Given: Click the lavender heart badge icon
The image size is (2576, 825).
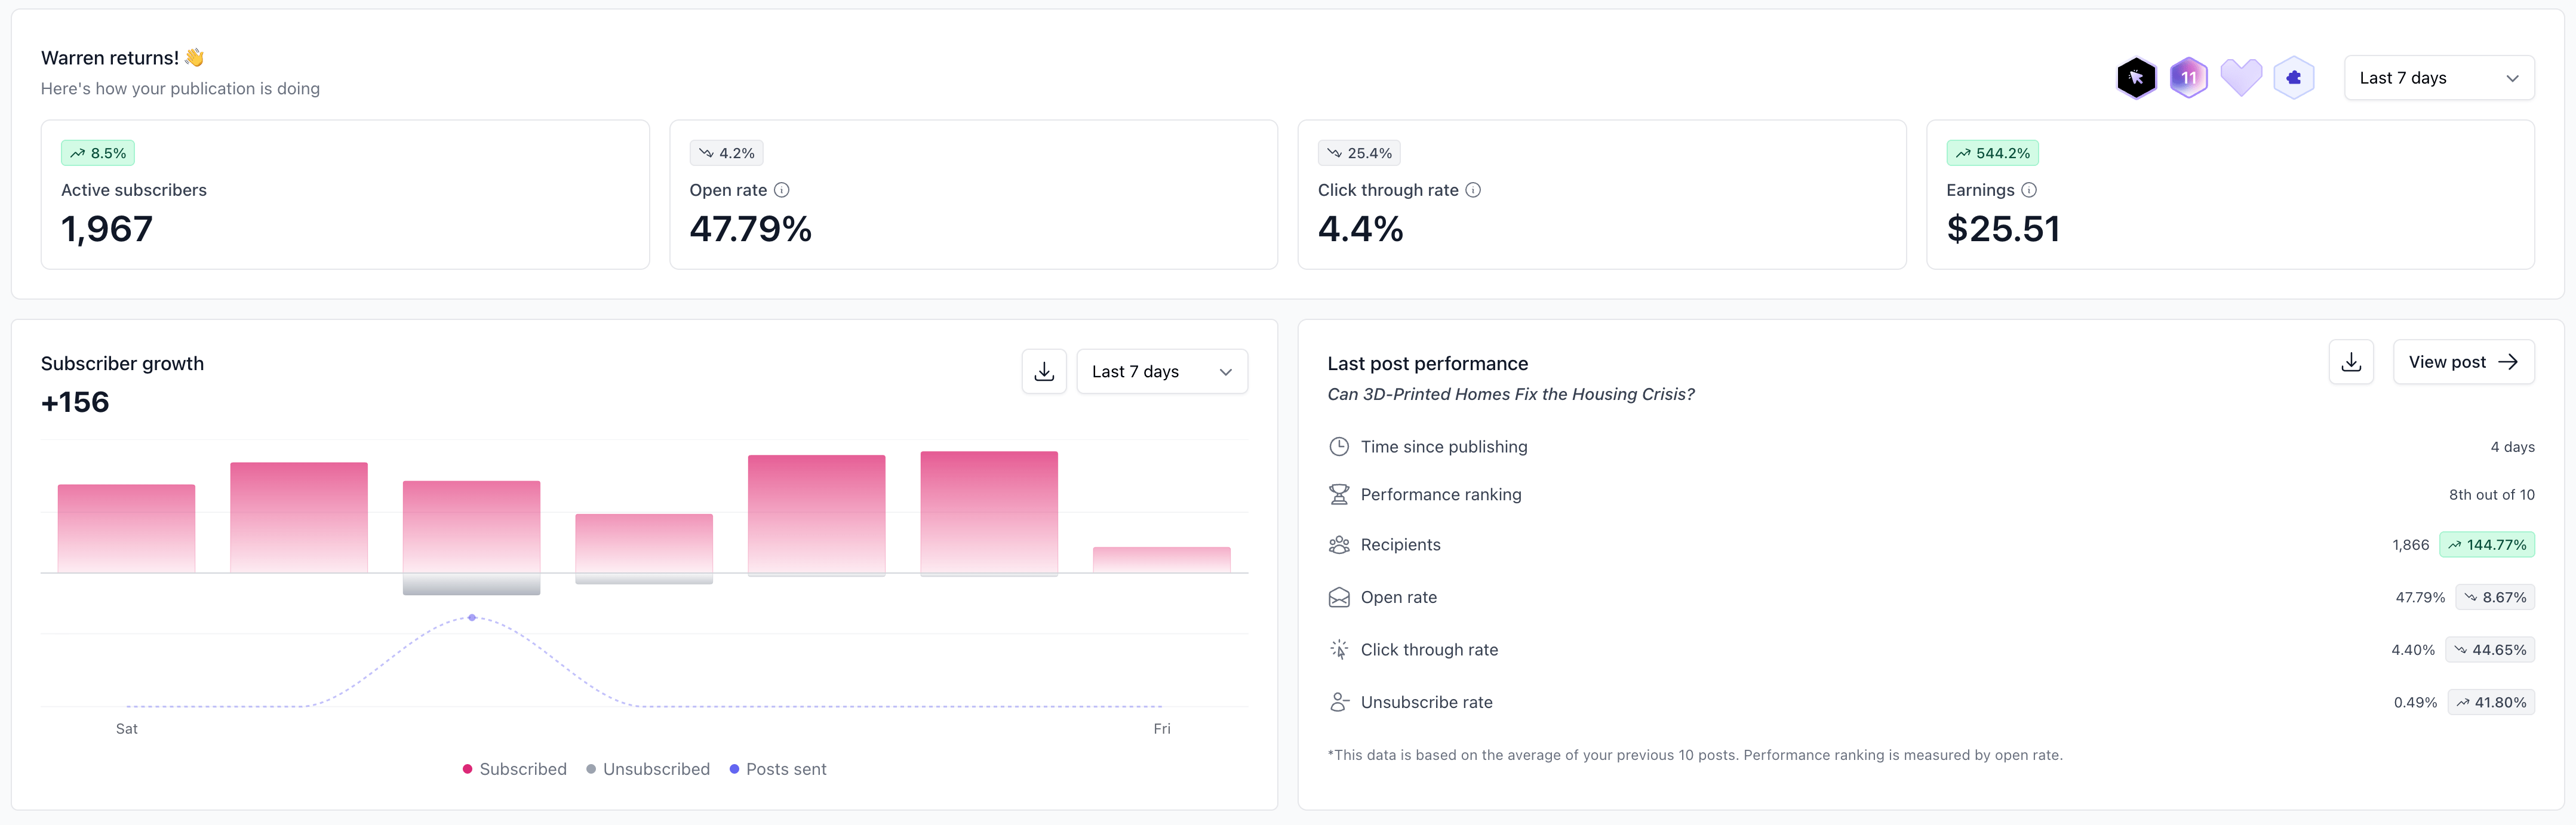Looking at the screenshot, I should pos(2241,77).
